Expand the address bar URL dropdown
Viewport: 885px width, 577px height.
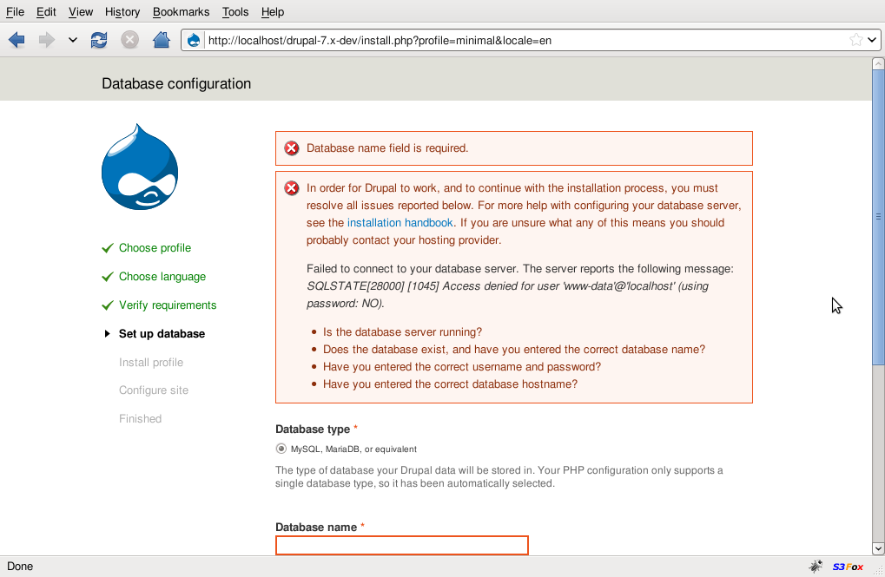[872, 40]
